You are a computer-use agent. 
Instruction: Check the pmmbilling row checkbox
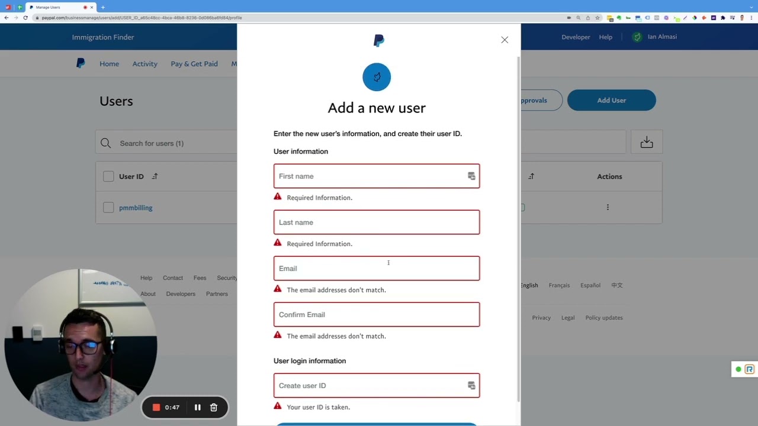(108, 208)
